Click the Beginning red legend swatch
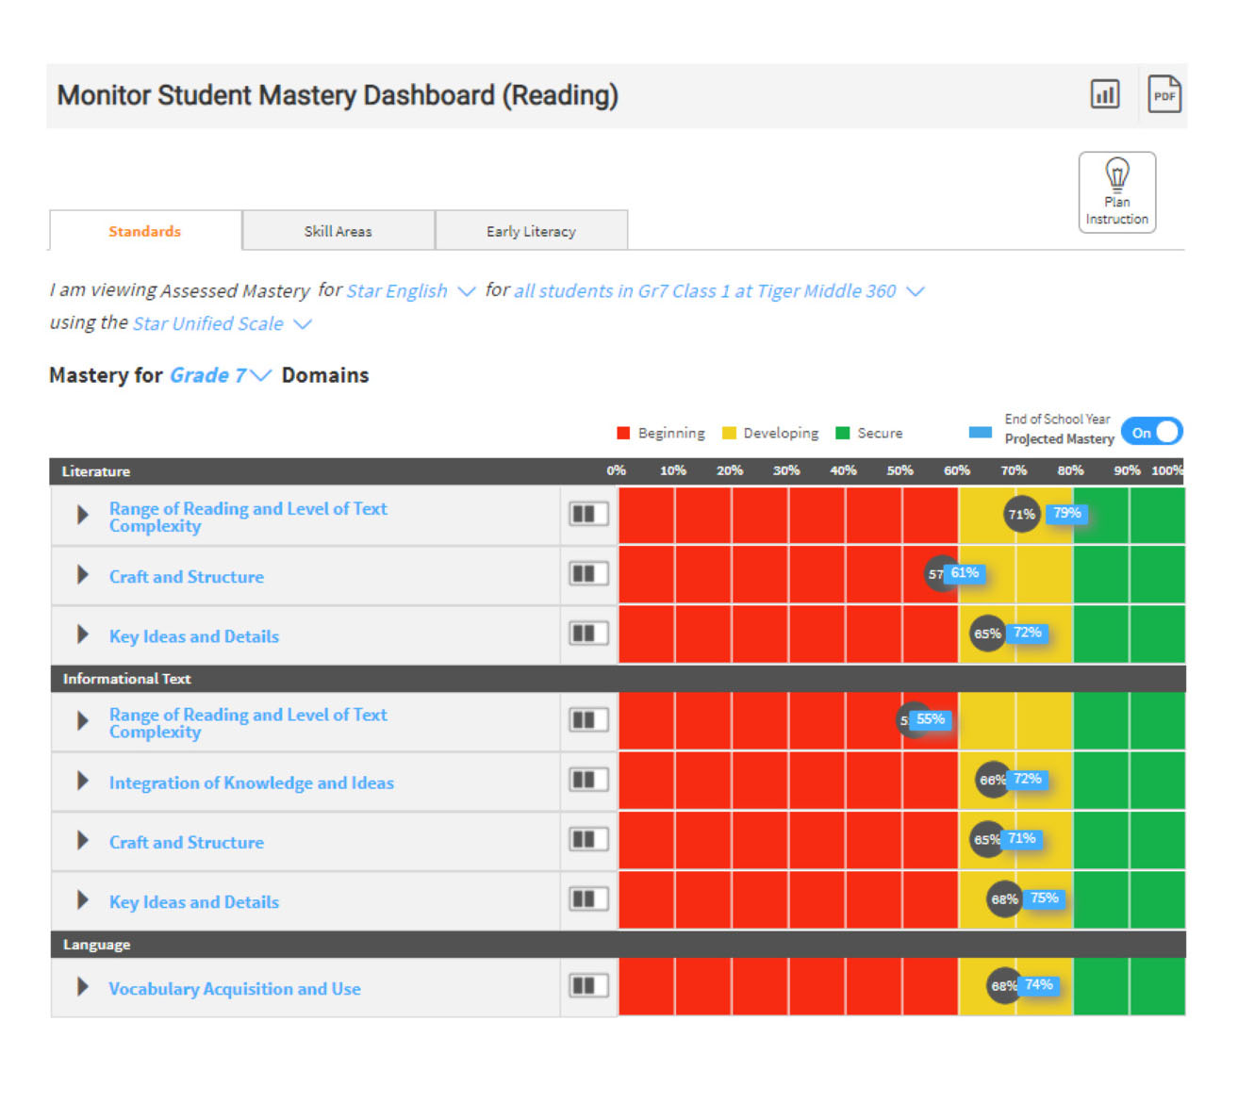Image resolution: width=1254 pixels, height=1120 pixels. click(x=623, y=433)
